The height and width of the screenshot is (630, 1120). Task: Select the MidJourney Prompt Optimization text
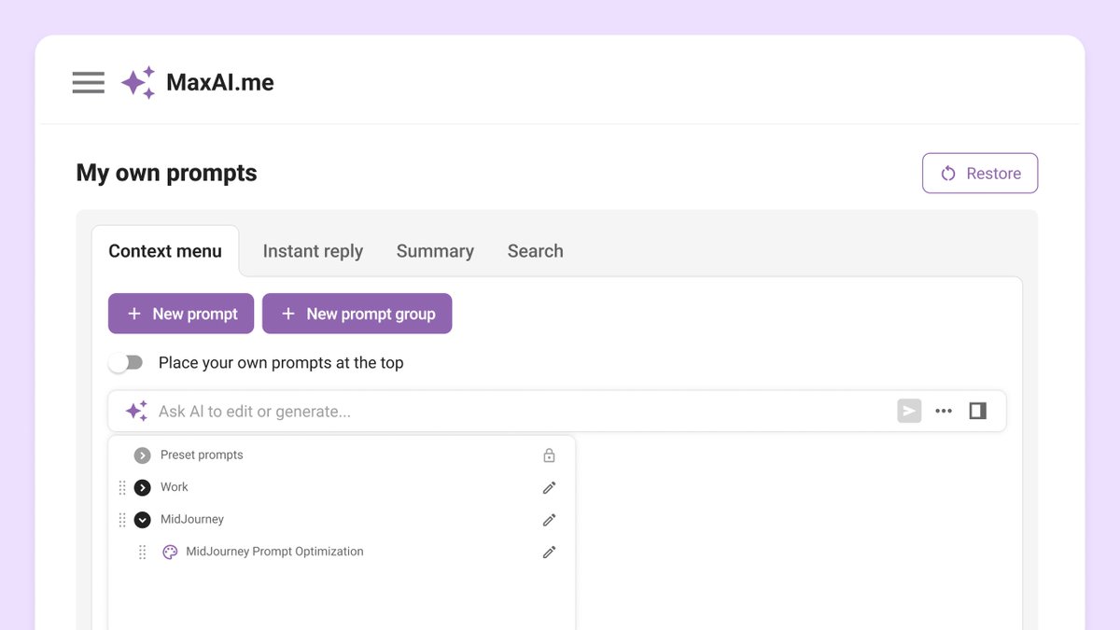pyautogui.click(x=274, y=552)
